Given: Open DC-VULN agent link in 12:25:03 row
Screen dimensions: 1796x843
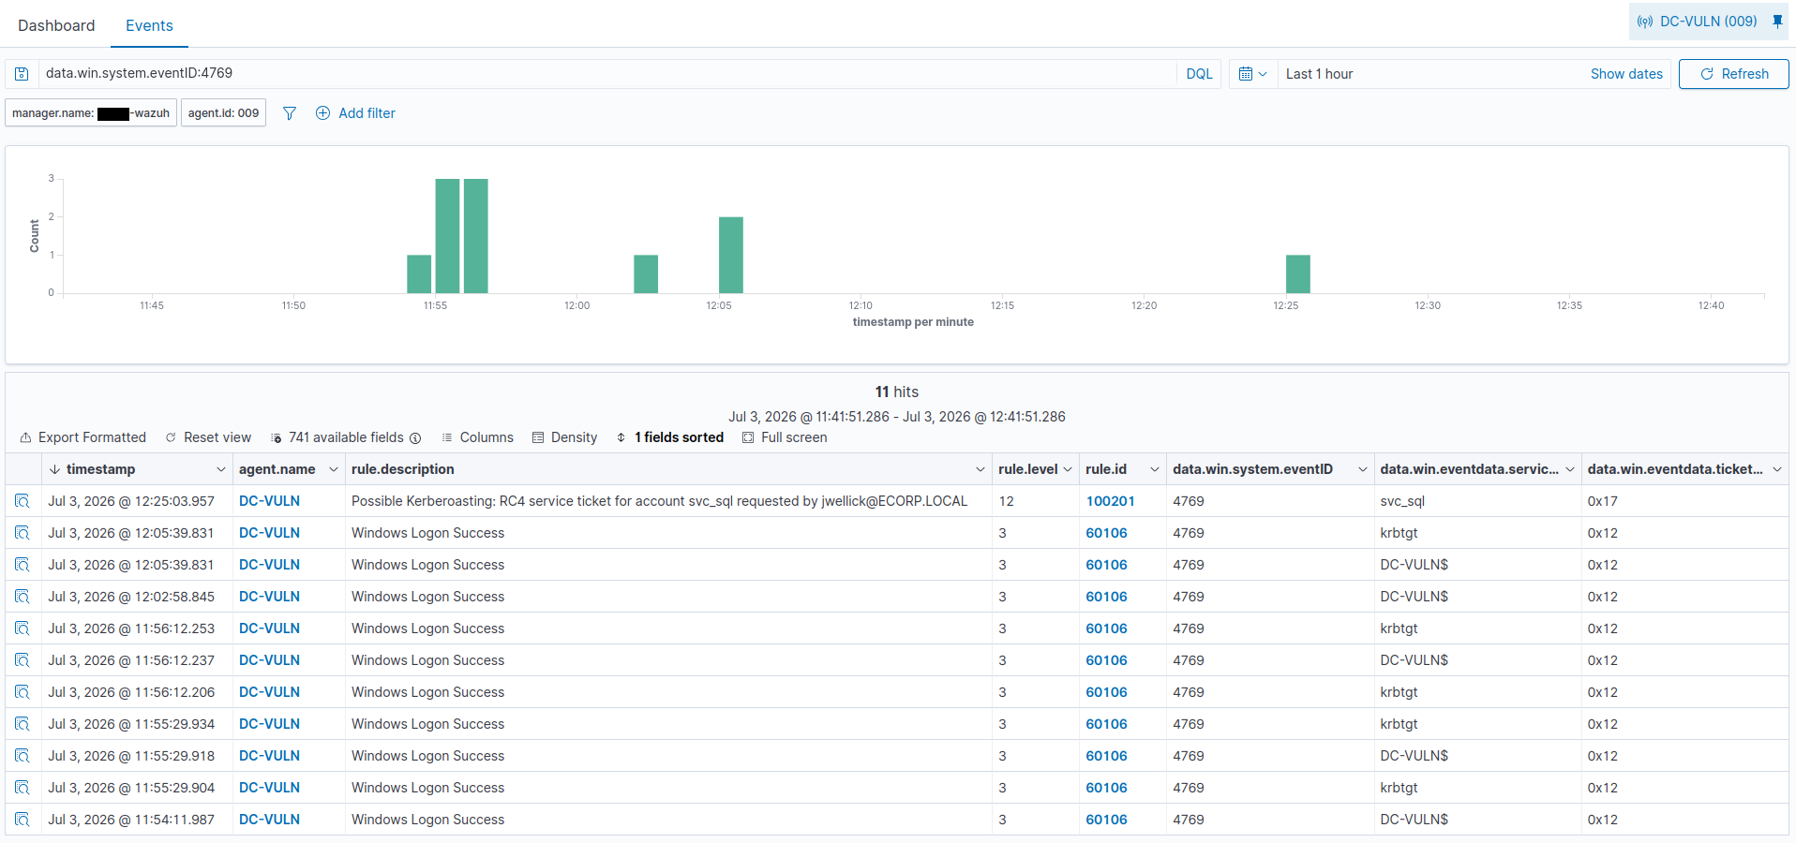Looking at the screenshot, I should point(269,501).
